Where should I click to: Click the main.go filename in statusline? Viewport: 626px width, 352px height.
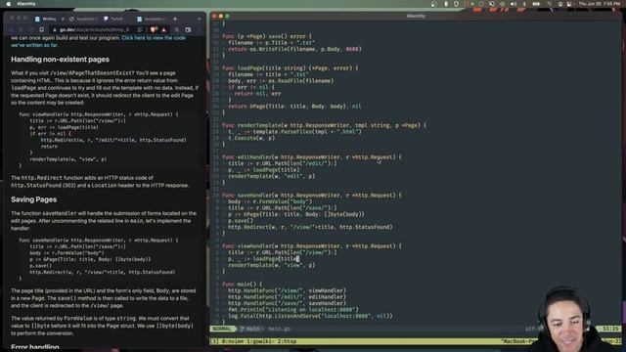pos(279,329)
